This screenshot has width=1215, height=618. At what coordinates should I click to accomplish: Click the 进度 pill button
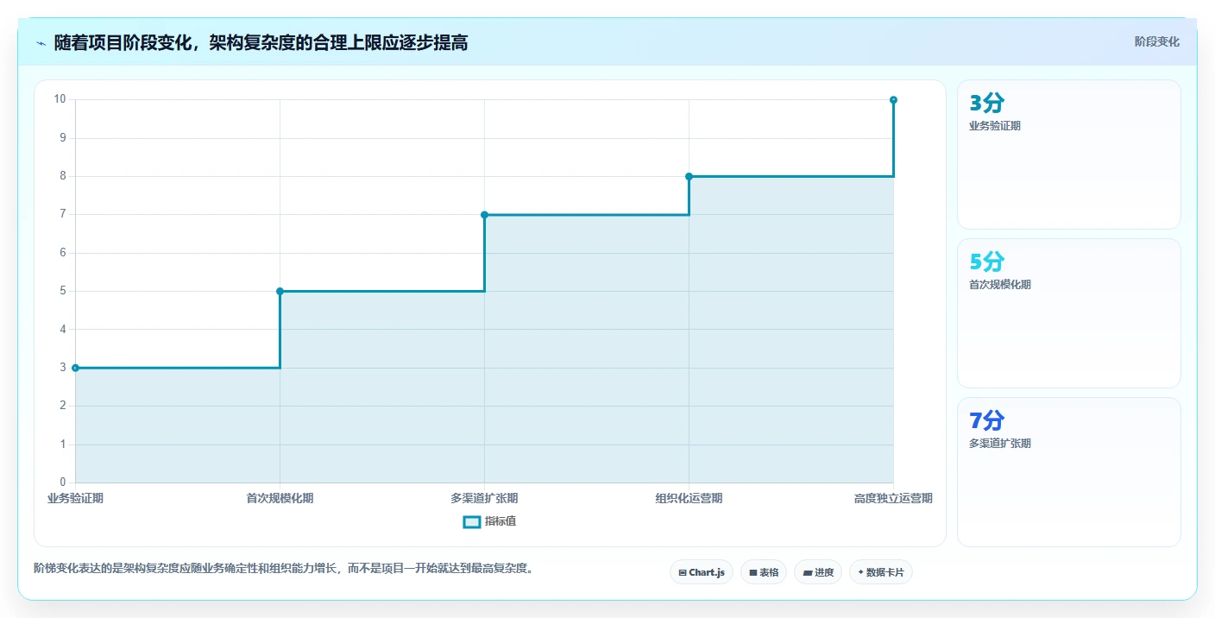[x=818, y=572]
